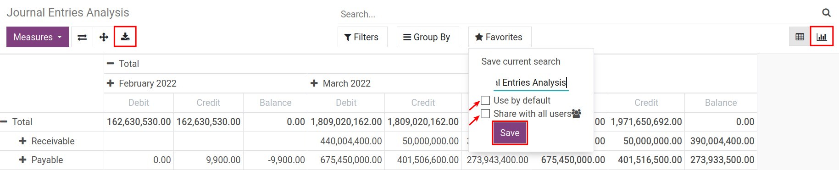Select Payable March debit 675,450,000.00
Viewport: 839px width, 170px height.
pos(346,160)
